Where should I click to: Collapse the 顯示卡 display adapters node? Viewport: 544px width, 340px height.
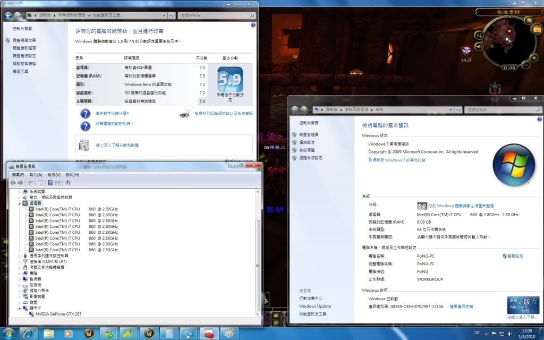click(20, 308)
